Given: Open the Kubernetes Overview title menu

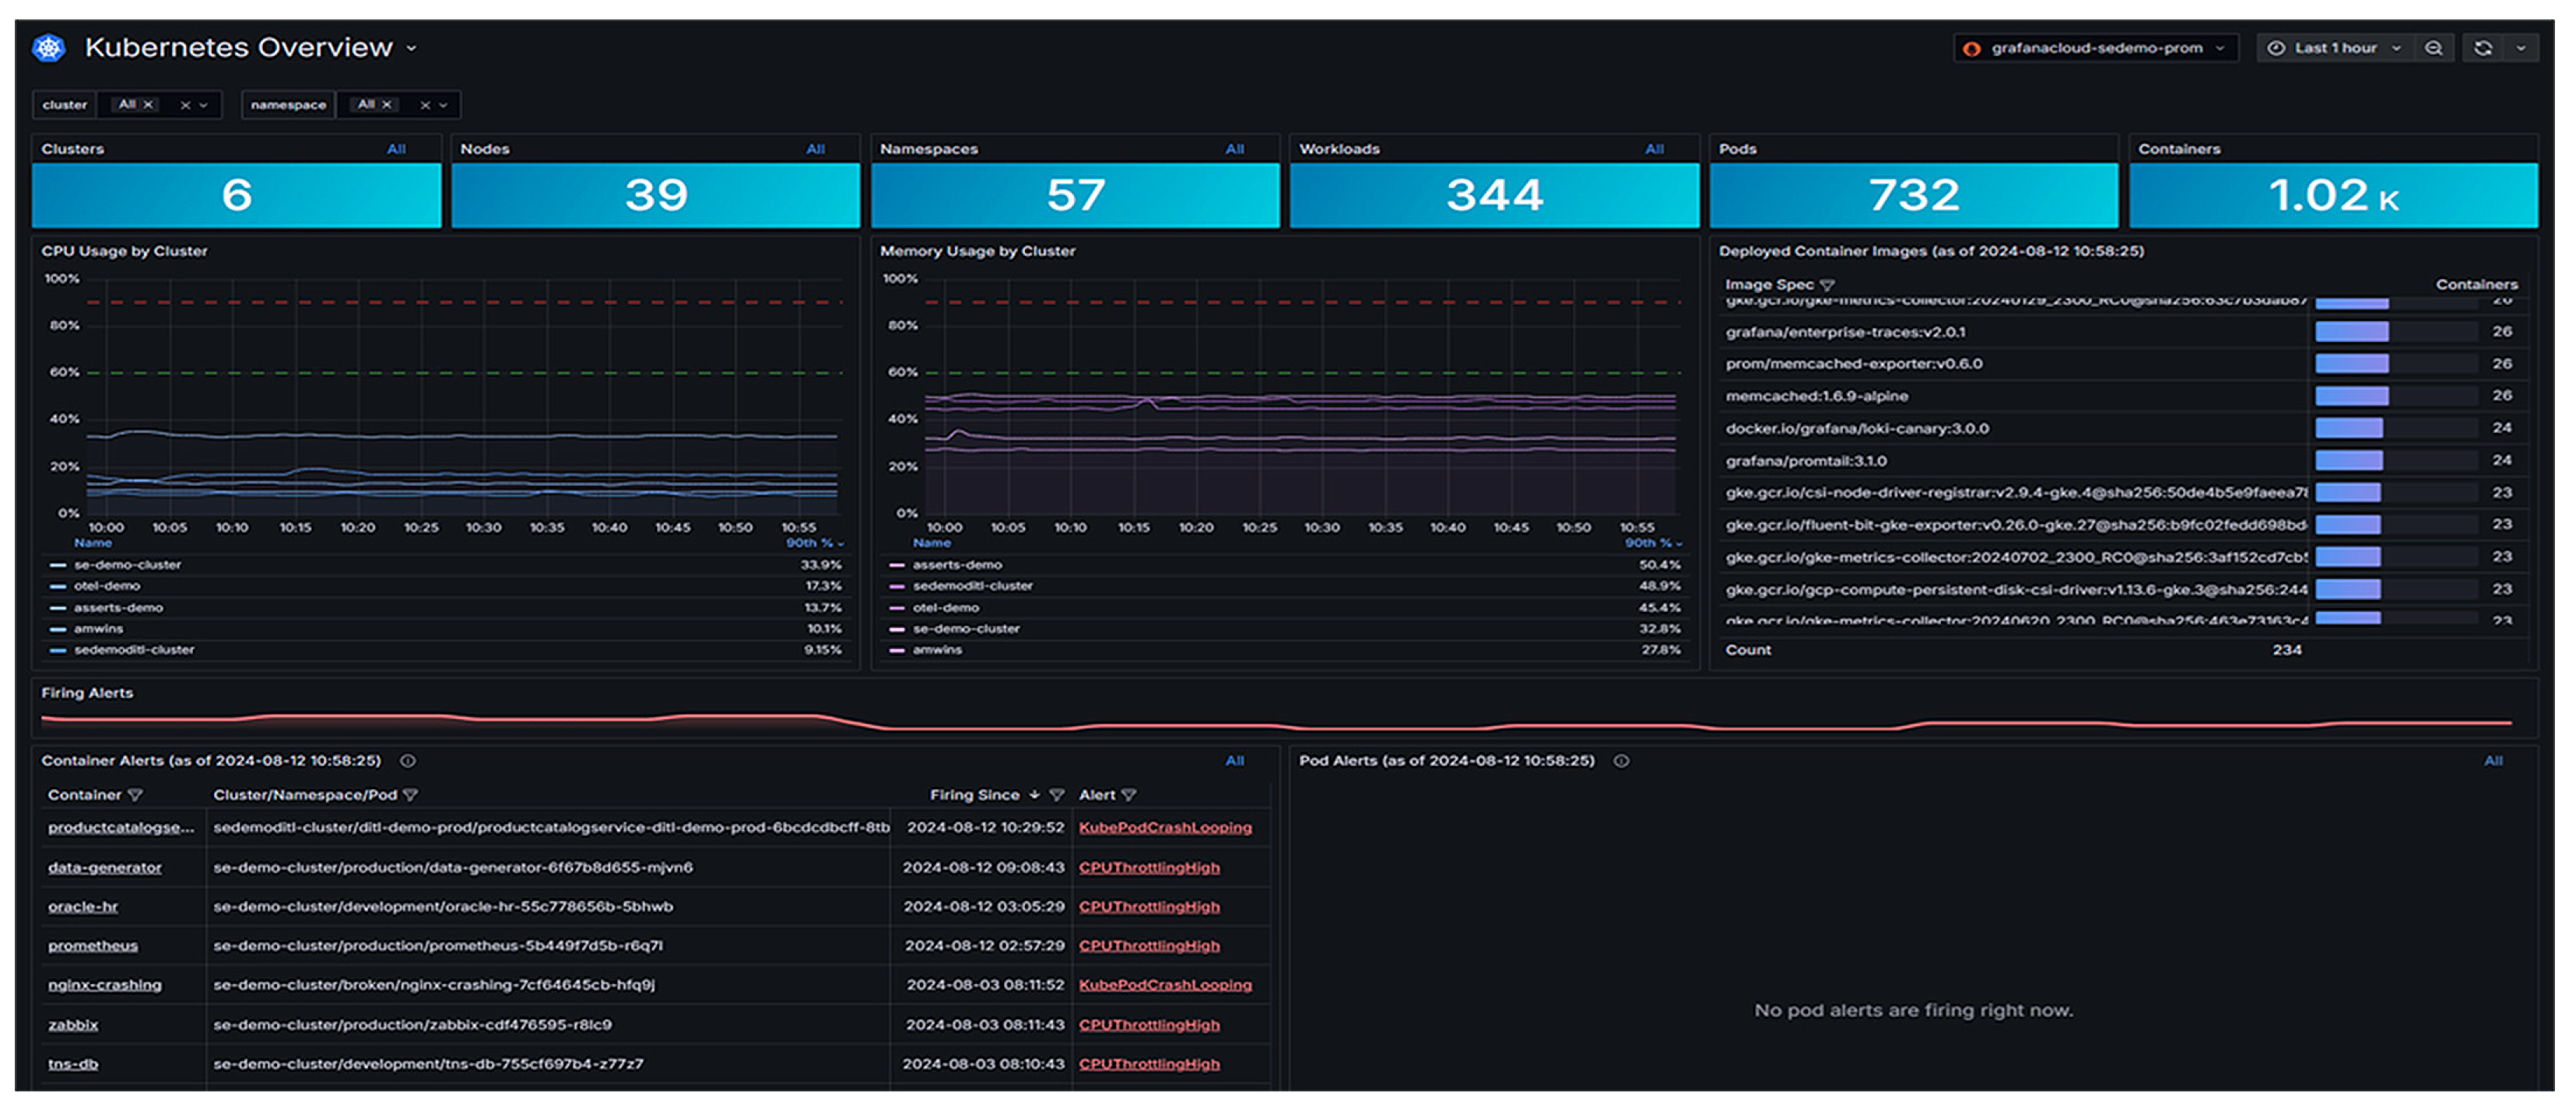Looking at the screenshot, I should pyautogui.click(x=411, y=48).
